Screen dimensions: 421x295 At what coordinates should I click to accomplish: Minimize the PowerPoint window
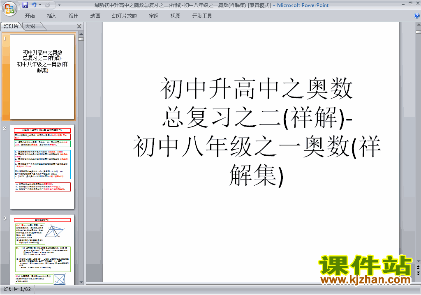pyautogui.click(x=403, y=4)
